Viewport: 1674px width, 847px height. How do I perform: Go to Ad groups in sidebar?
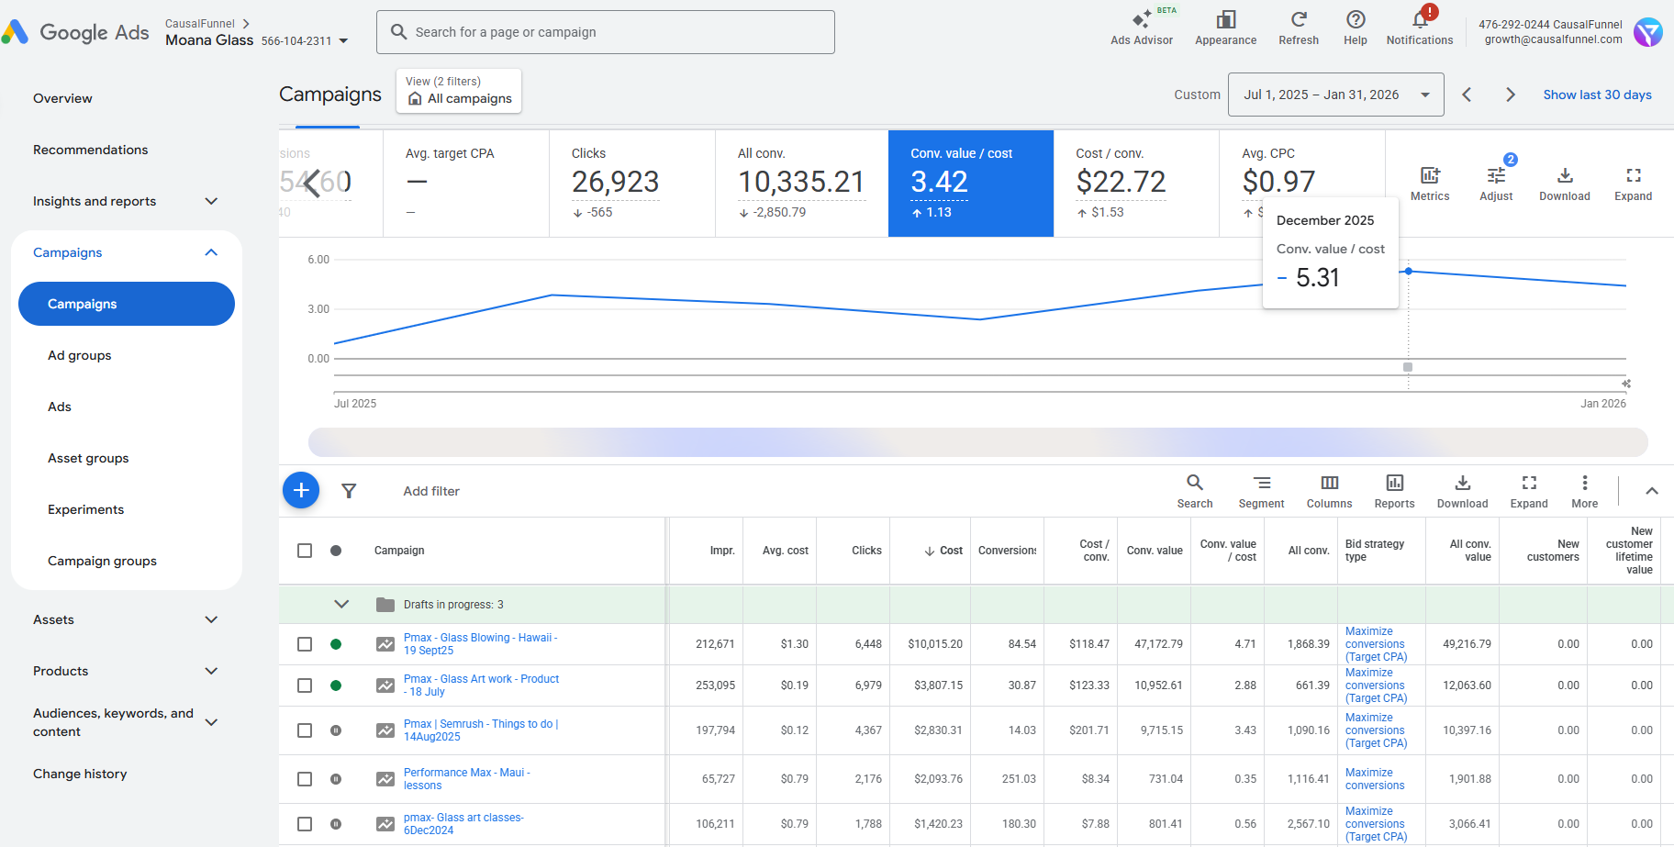(x=80, y=355)
